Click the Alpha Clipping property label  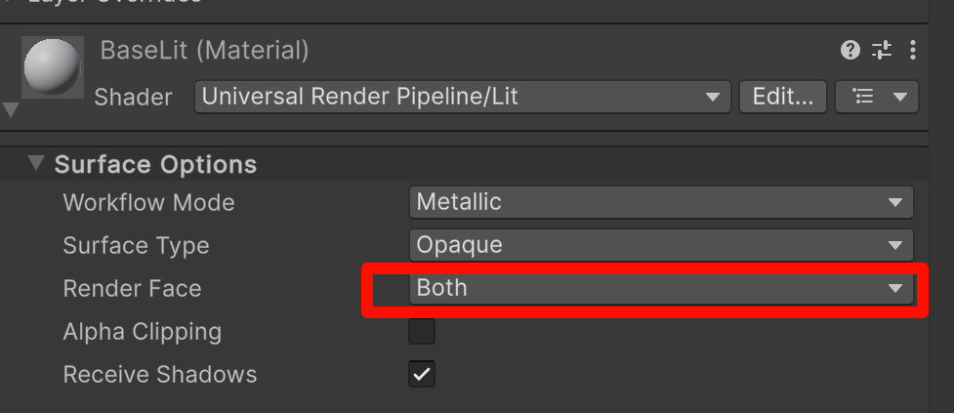pos(142,332)
